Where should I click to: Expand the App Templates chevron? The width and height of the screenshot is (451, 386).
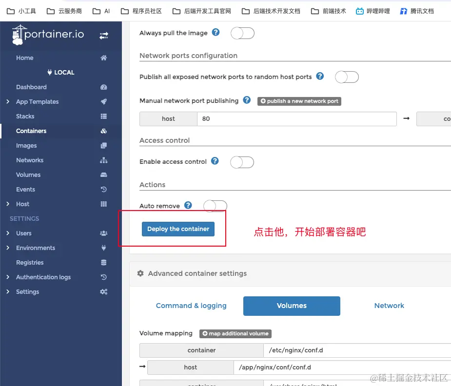(8, 101)
